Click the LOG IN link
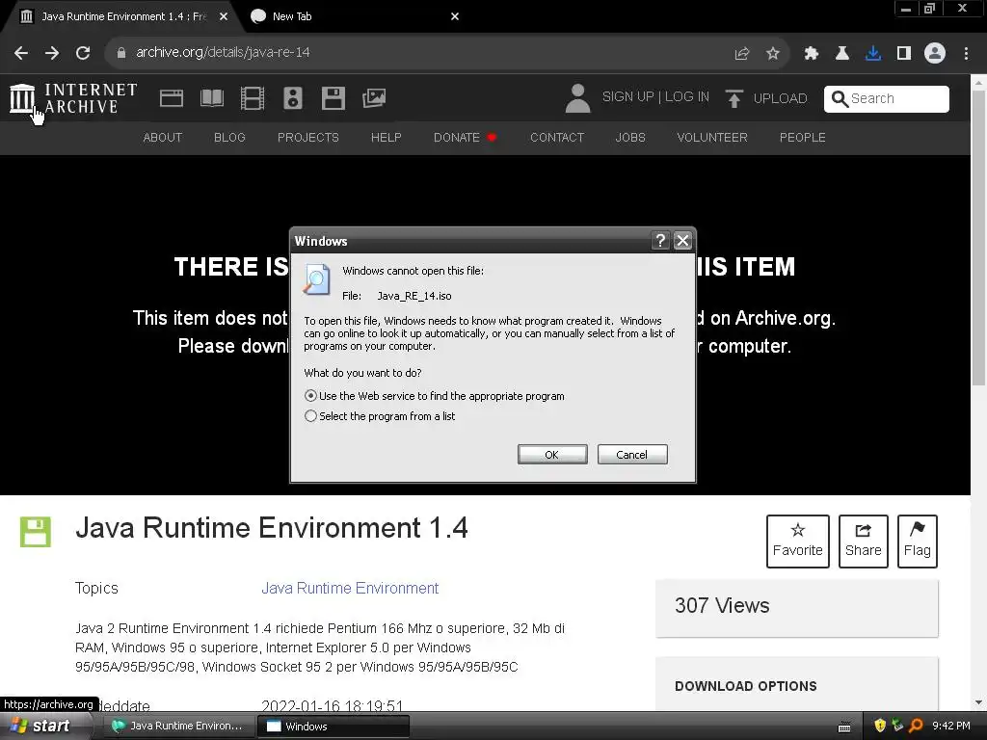Viewport: 987px width, 740px height. pyautogui.click(x=686, y=97)
